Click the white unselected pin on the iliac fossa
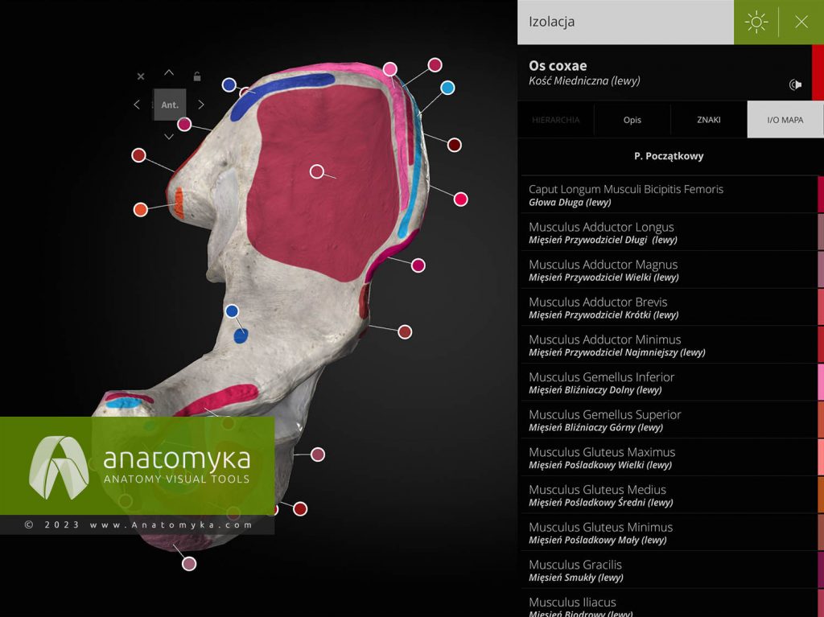Image resolution: width=824 pixels, height=617 pixels. 316,171
